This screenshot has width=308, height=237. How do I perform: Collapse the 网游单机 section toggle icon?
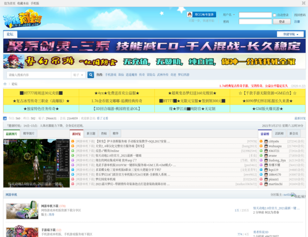click(x=299, y=195)
